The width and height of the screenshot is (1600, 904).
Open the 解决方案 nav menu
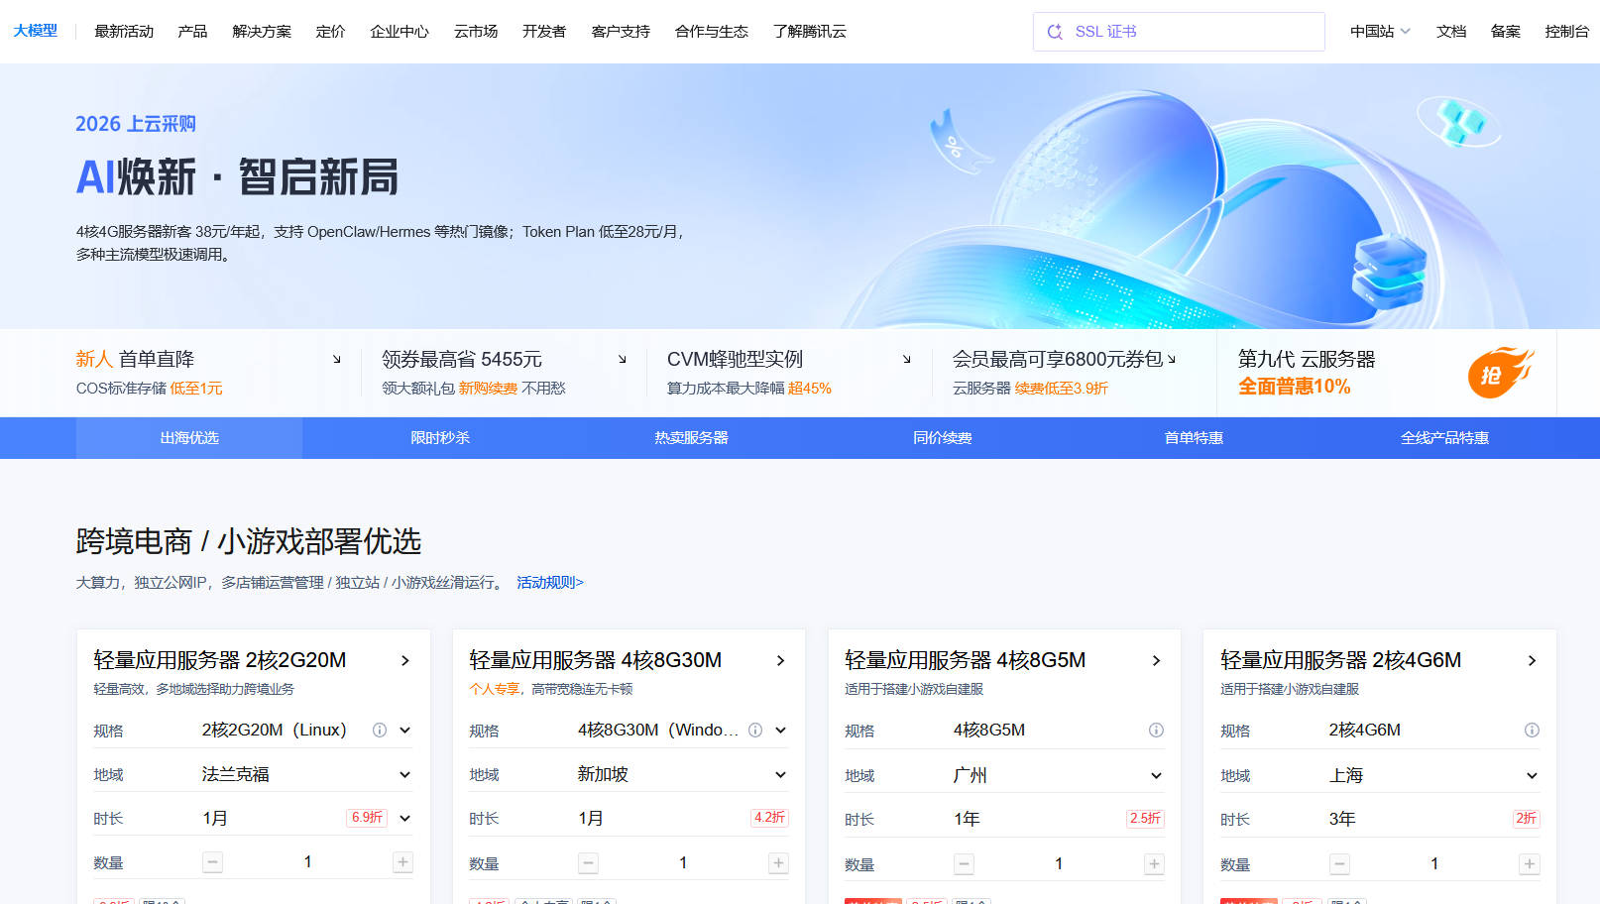click(x=262, y=32)
